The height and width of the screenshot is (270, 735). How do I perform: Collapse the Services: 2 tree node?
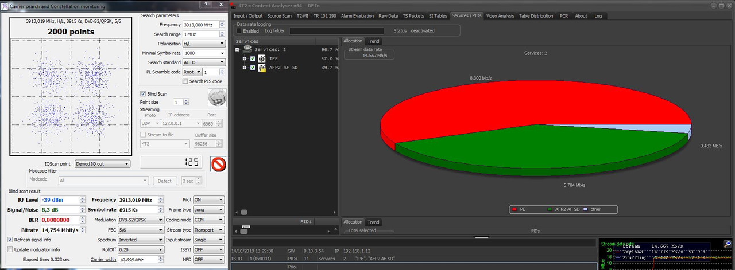(237, 49)
